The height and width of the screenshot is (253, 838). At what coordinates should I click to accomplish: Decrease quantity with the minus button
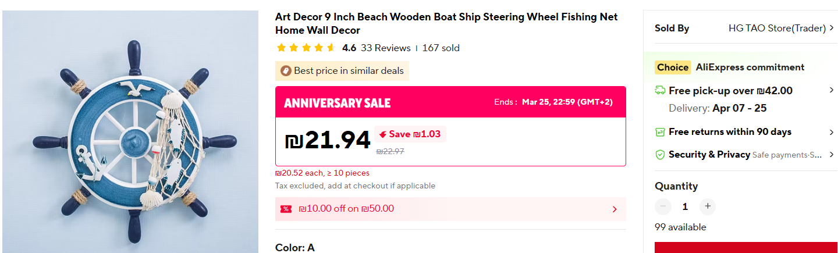click(663, 206)
